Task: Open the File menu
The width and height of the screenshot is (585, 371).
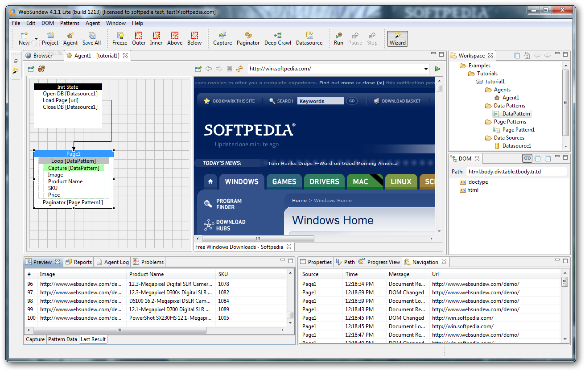Action: (x=16, y=23)
